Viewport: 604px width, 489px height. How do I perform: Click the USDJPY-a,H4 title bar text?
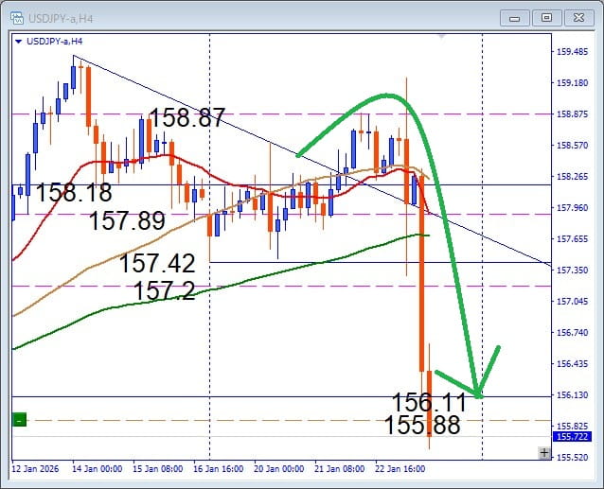(61, 19)
